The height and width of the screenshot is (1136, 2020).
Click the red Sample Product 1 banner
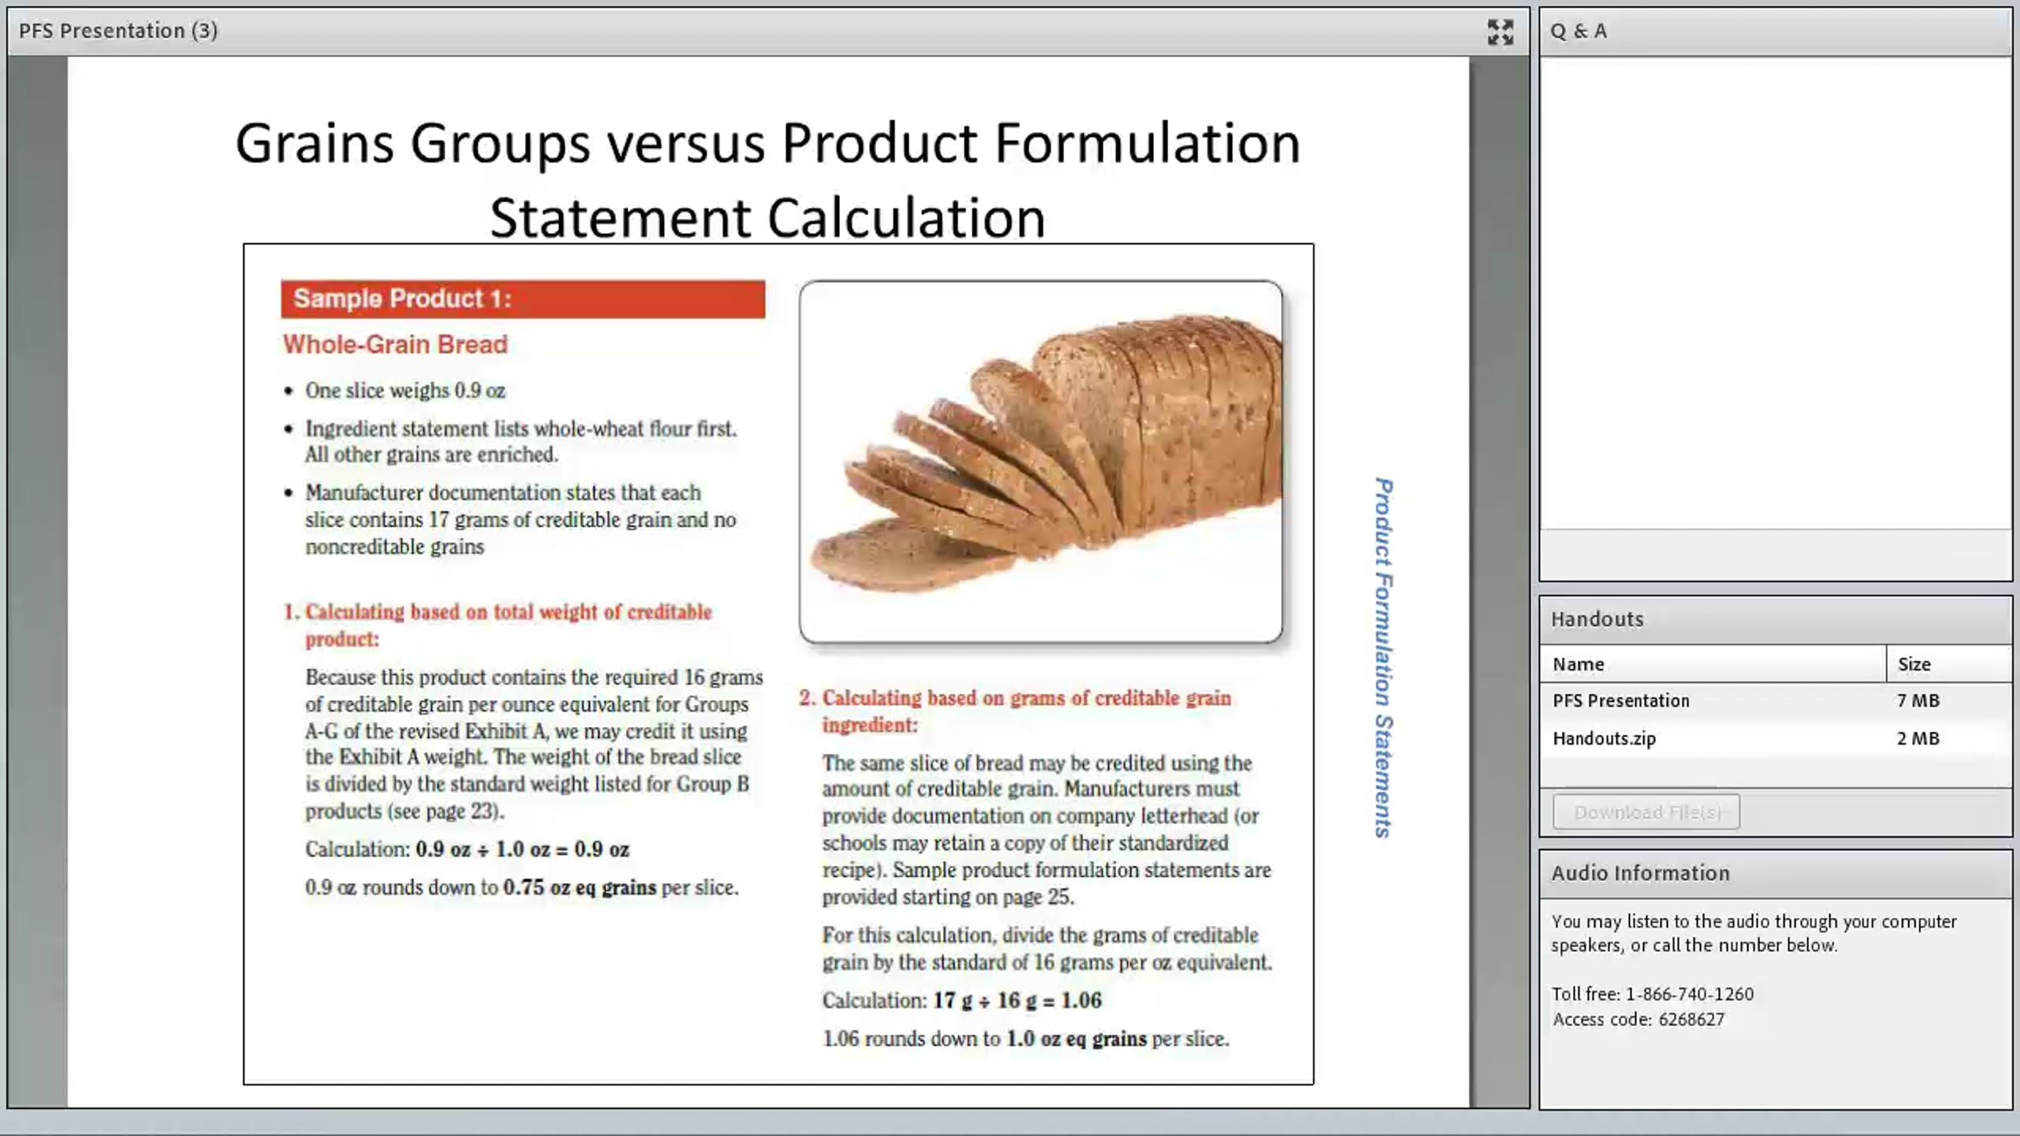coord(522,300)
